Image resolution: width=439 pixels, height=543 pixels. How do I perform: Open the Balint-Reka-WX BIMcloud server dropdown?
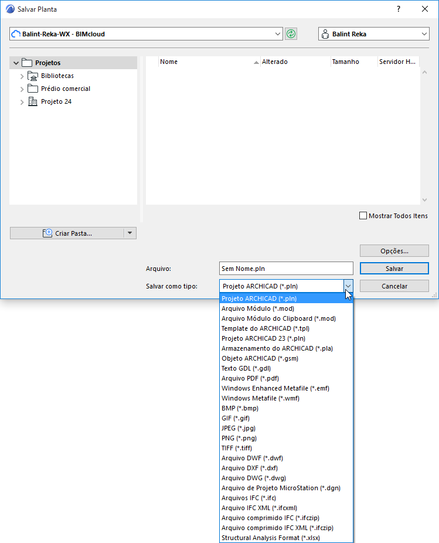277,34
